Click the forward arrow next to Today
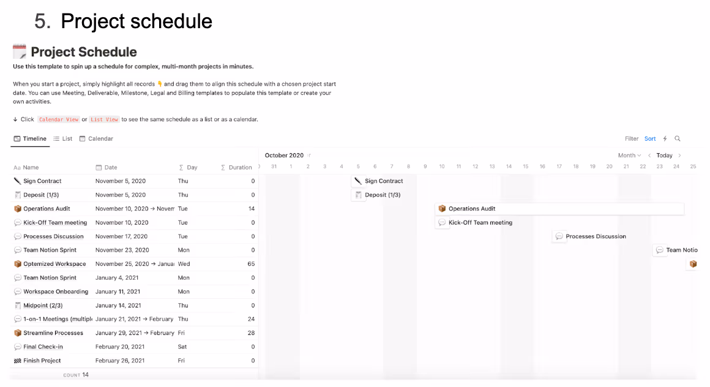Image resolution: width=710 pixels, height=387 pixels. pyautogui.click(x=679, y=156)
